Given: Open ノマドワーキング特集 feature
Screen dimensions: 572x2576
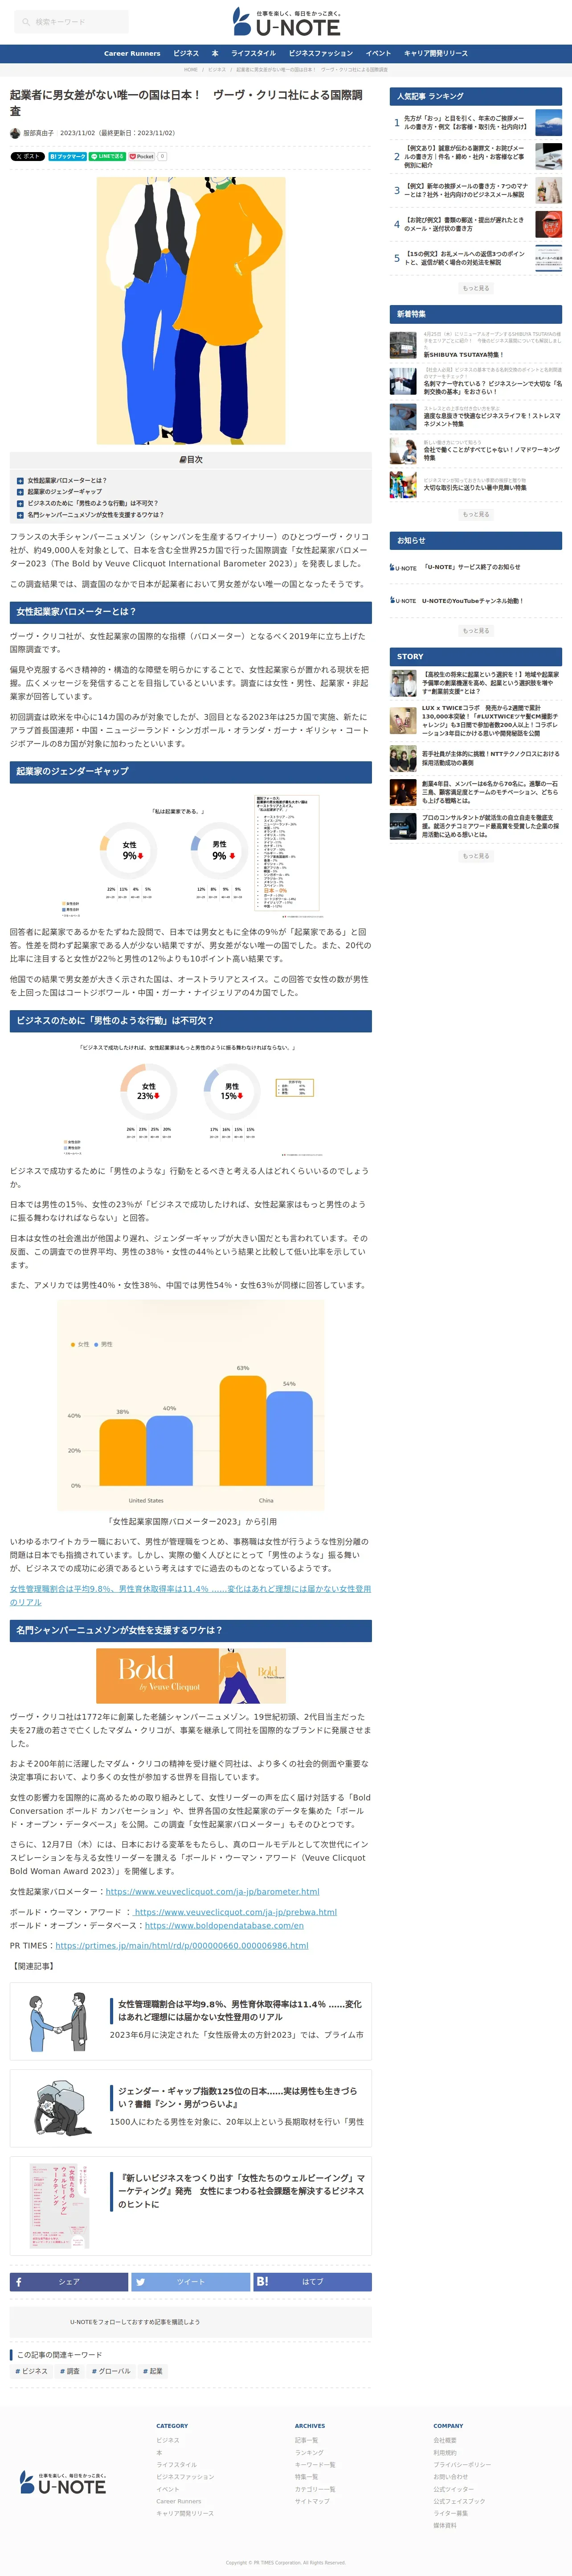Looking at the screenshot, I should point(492,454).
